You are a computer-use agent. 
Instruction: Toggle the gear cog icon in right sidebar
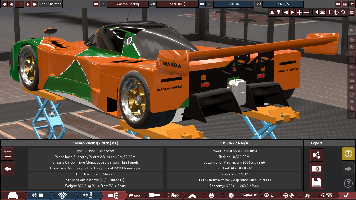352,101
